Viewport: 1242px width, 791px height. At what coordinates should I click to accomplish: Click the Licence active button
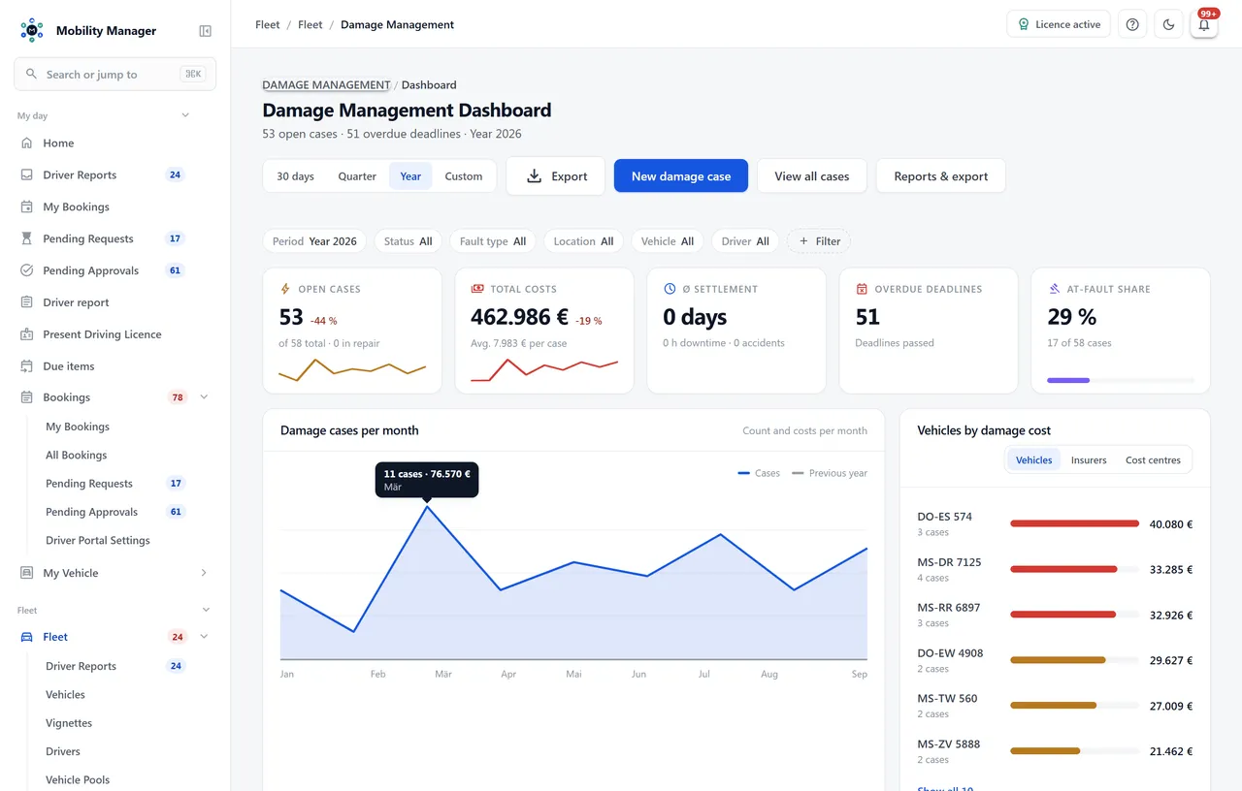pos(1059,24)
